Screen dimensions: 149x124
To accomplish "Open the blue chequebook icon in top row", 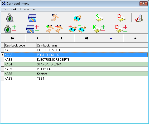I will click(x=32, y=18).
